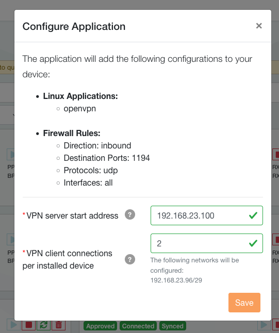
Task: Edit VPN client connections per device field
Action: [206, 243]
